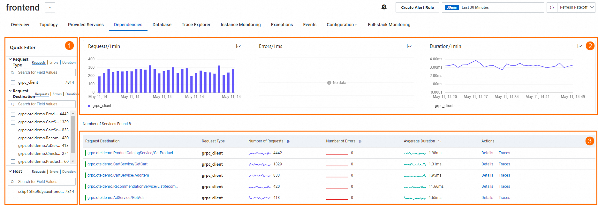This screenshot has width=598, height=205.
Task: Select Errors metric under Request Destination
Action: (x=57, y=94)
